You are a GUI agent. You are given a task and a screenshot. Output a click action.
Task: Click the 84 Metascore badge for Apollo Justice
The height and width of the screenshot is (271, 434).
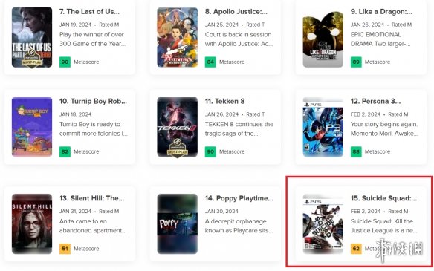tap(210, 62)
